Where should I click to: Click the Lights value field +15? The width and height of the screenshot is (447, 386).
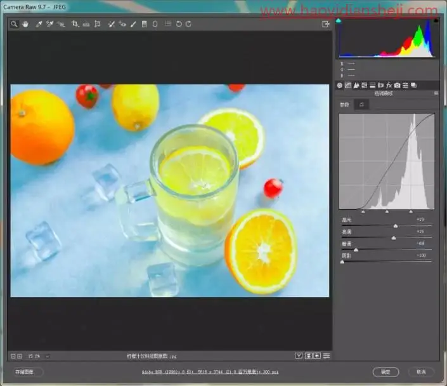(x=420, y=232)
